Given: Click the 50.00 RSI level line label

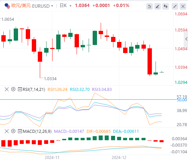Looking at the screenshot, I should pyautogui.click(x=182, y=100).
